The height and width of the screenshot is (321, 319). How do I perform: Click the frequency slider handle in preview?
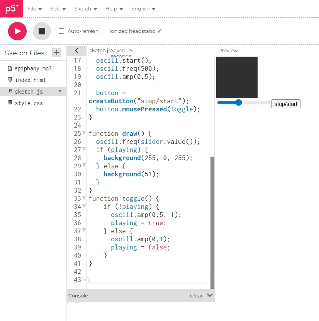click(238, 102)
